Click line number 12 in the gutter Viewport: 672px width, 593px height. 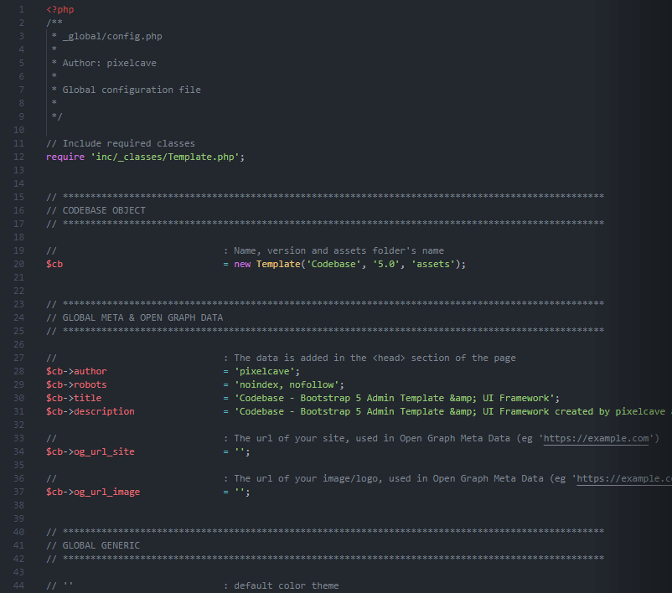pos(18,156)
